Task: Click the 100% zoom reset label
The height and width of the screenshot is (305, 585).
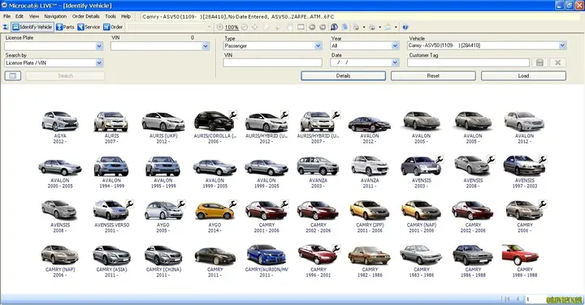Action: [232, 28]
